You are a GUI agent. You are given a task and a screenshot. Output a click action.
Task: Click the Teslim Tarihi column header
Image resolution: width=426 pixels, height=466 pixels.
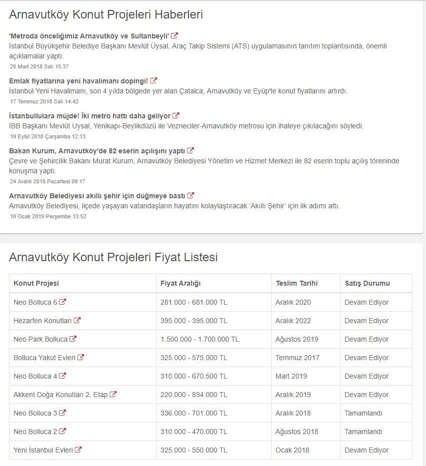296,283
